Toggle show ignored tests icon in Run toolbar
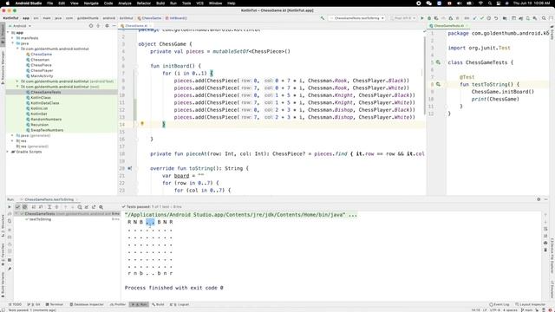This screenshot has height=312, width=555. click(25, 207)
